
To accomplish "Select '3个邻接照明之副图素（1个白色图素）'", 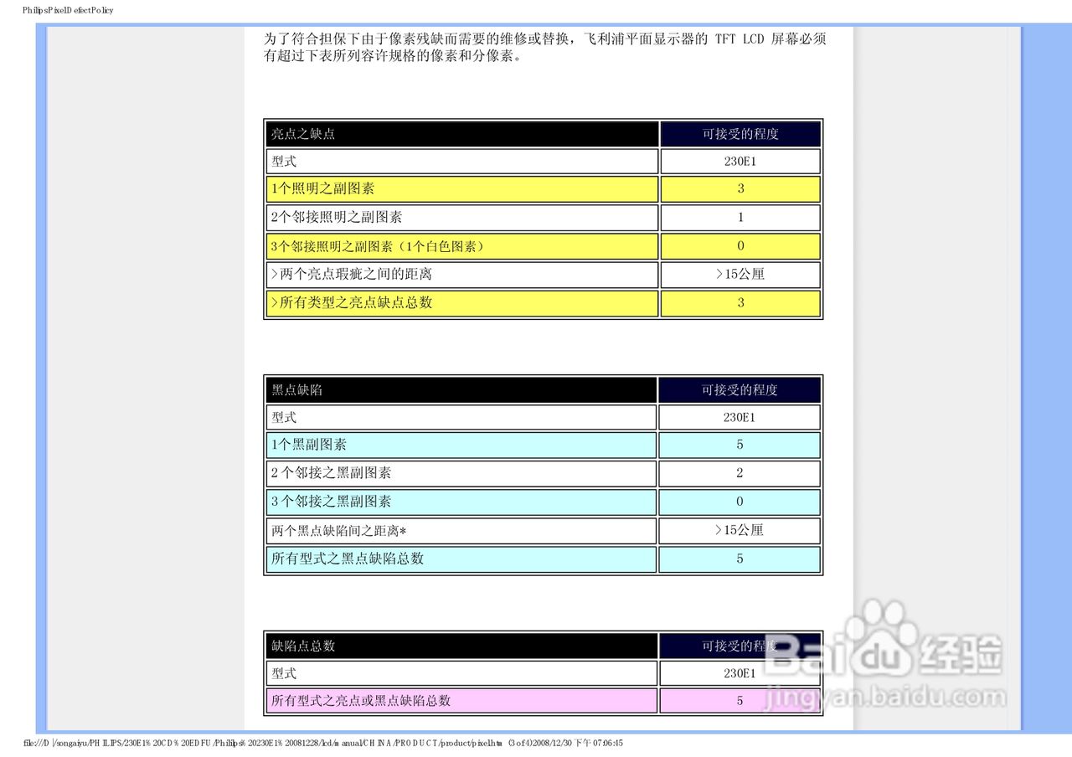I will coord(462,246).
